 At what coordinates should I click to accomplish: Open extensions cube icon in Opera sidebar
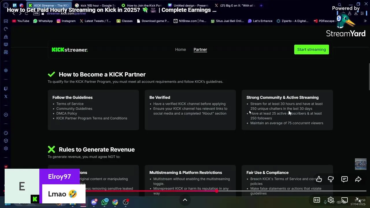[x=6, y=141]
